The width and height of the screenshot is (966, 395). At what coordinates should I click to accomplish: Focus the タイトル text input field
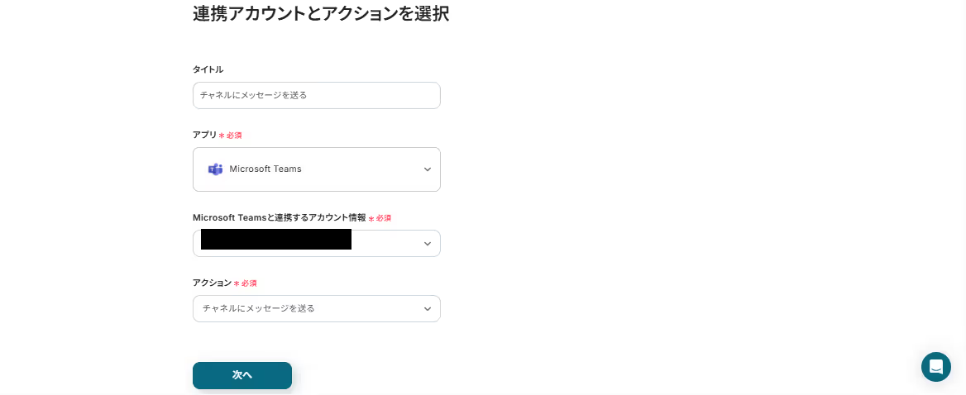point(316,95)
